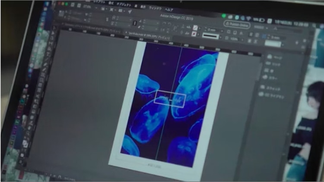Open the スウォッチ panel
Viewport: 324px width, 182px height.
click(270, 88)
